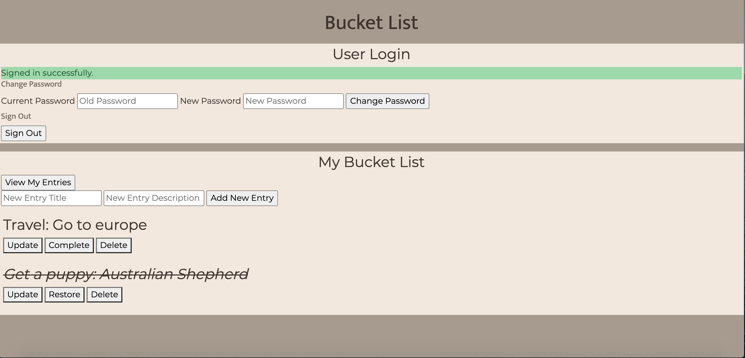Image resolution: width=745 pixels, height=358 pixels.
Task: Update the Get a puppy entry
Action: point(23,294)
